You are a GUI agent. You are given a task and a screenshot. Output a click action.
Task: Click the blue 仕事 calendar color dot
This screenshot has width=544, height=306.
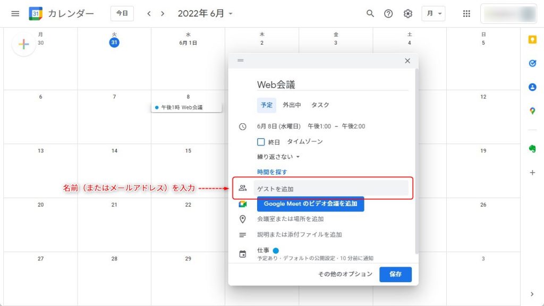[x=276, y=251]
